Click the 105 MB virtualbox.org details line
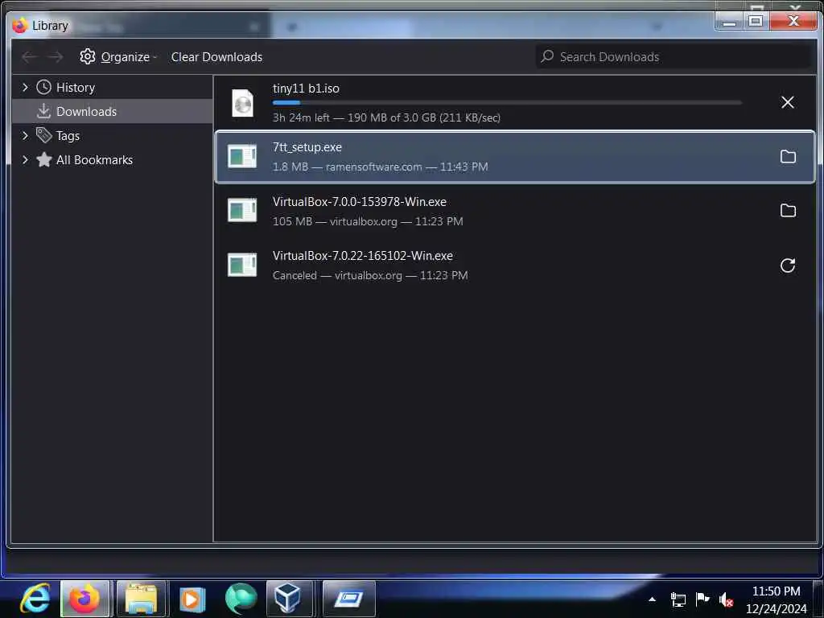This screenshot has width=824, height=618. click(x=368, y=221)
